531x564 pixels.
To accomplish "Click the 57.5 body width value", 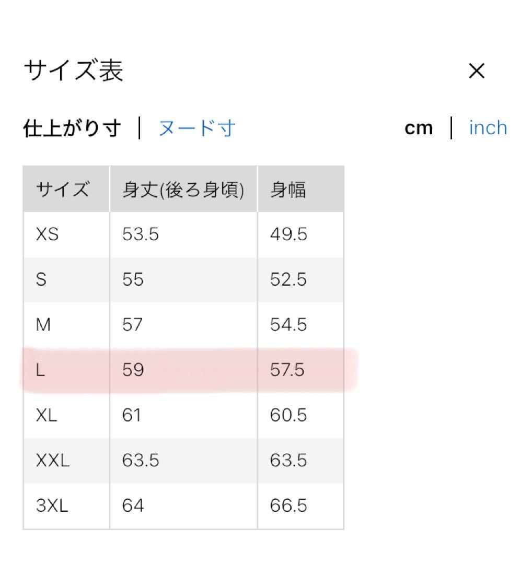I will point(287,370).
